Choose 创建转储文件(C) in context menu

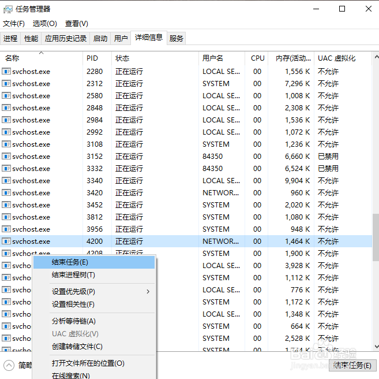pos(94,347)
